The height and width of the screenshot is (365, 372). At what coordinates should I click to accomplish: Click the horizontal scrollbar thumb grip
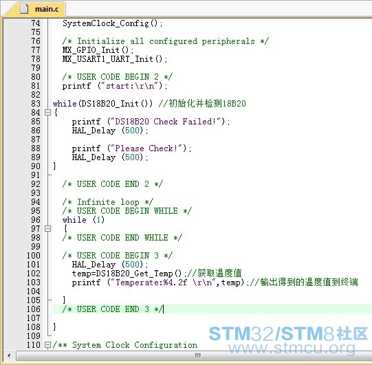click(197, 355)
